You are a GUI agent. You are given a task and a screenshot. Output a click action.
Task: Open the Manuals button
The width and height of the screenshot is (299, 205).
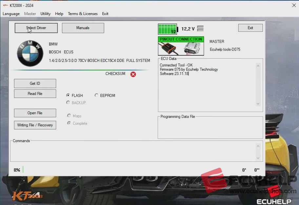83,28
